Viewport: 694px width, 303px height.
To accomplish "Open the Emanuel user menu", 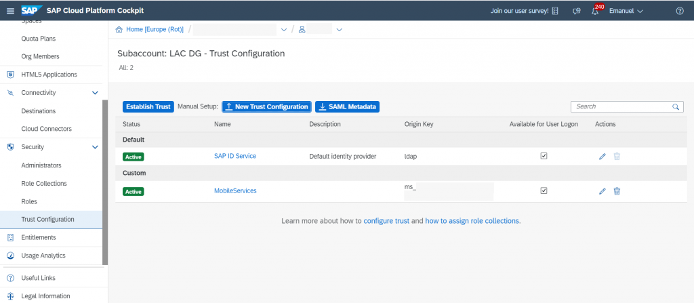I will pyautogui.click(x=626, y=11).
